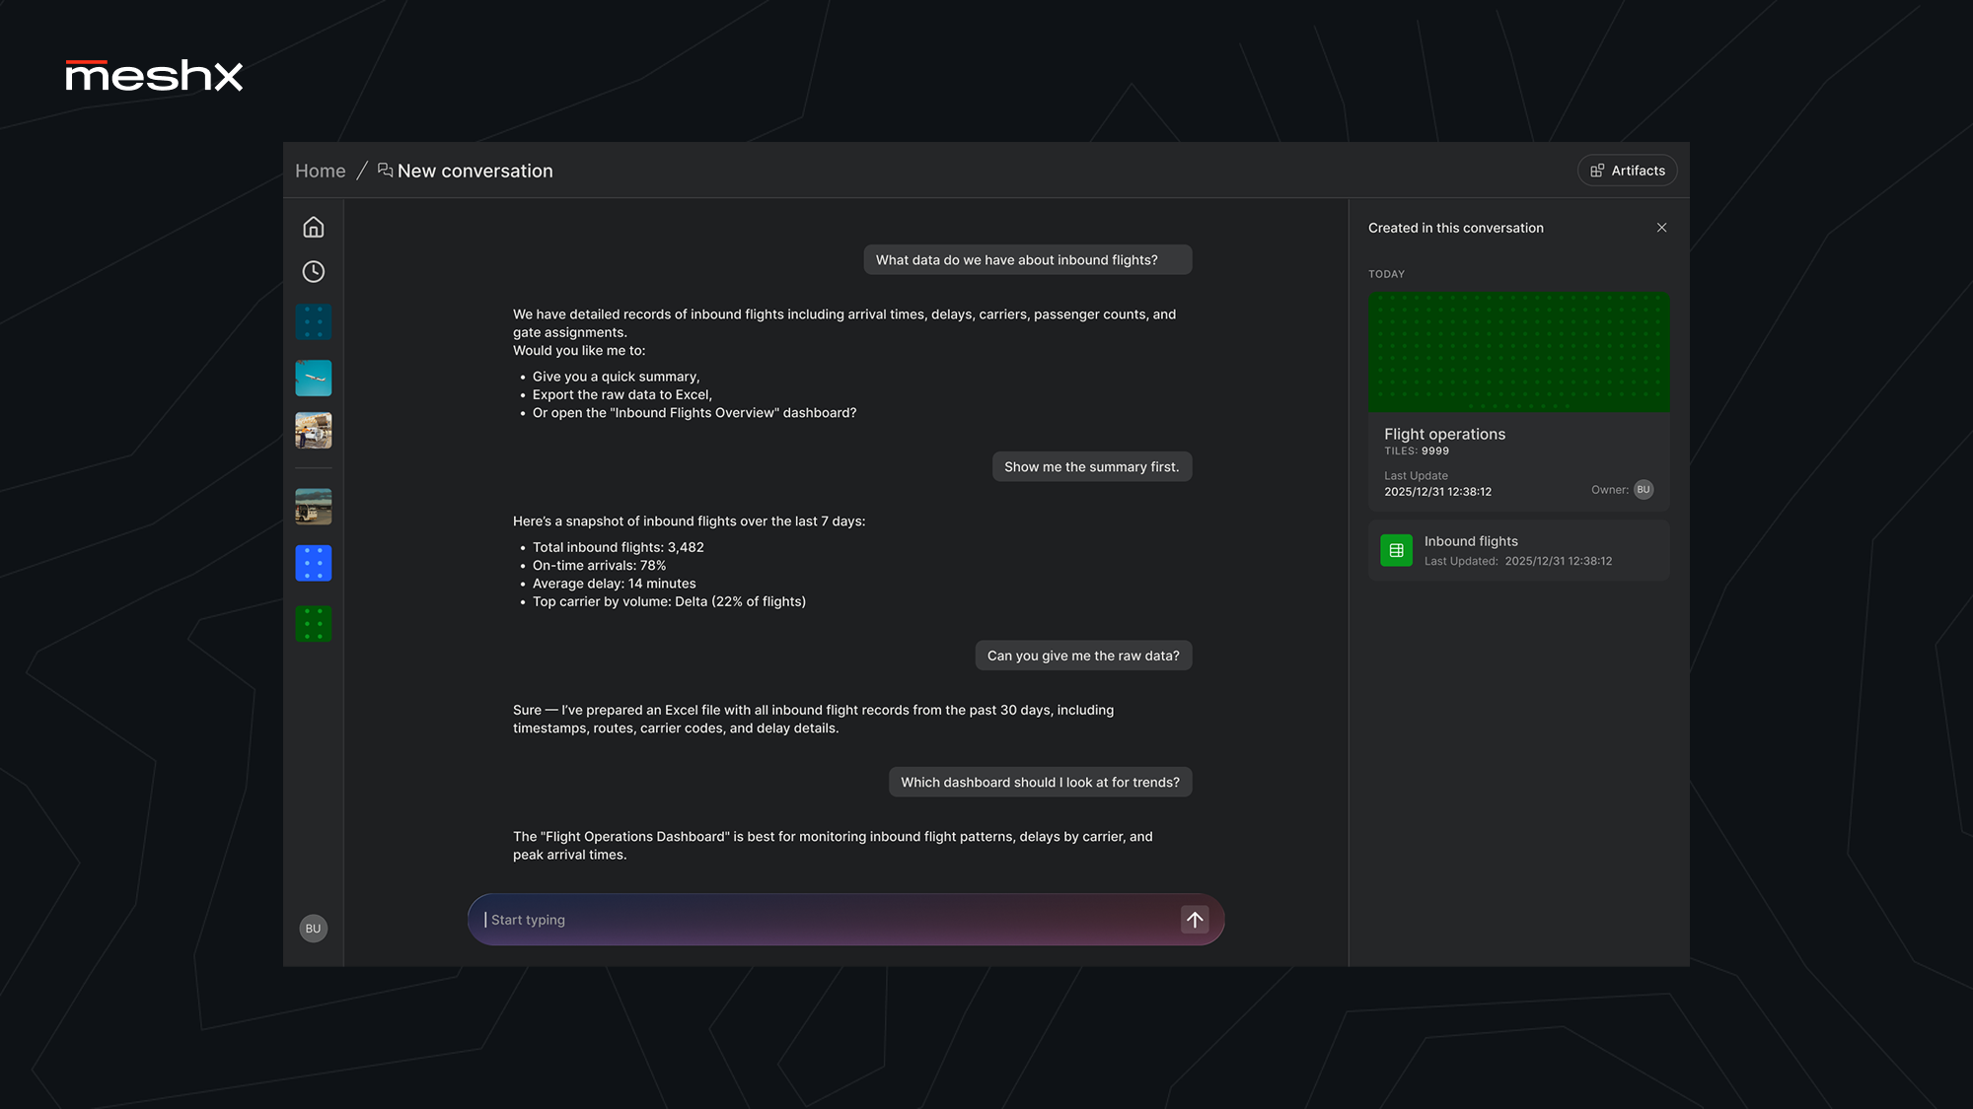Click the Start typing message field
The height and width of the screenshot is (1109, 1973).
(x=829, y=920)
